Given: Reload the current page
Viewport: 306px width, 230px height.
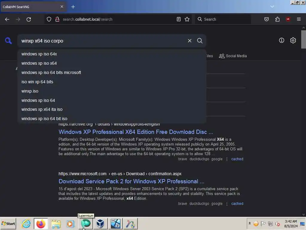Looking at the screenshot, I should tap(29, 19).
